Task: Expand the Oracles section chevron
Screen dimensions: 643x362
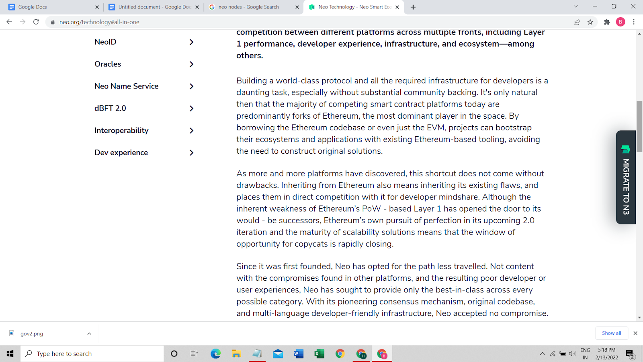Action: click(191, 64)
